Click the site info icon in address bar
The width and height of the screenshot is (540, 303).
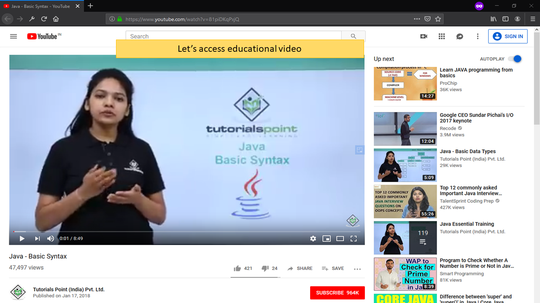point(112,19)
